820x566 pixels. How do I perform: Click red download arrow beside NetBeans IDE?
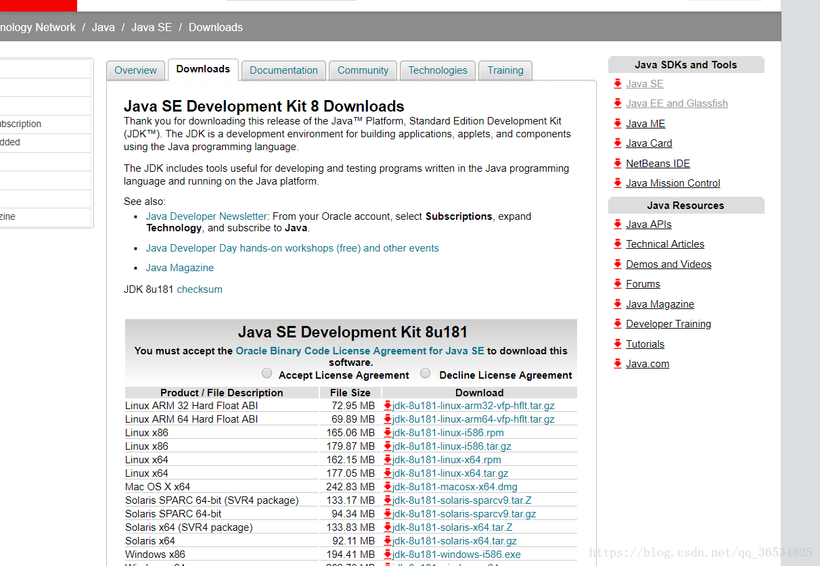[618, 164]
